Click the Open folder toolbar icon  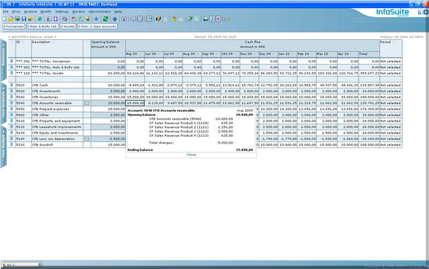pos(11,19)
